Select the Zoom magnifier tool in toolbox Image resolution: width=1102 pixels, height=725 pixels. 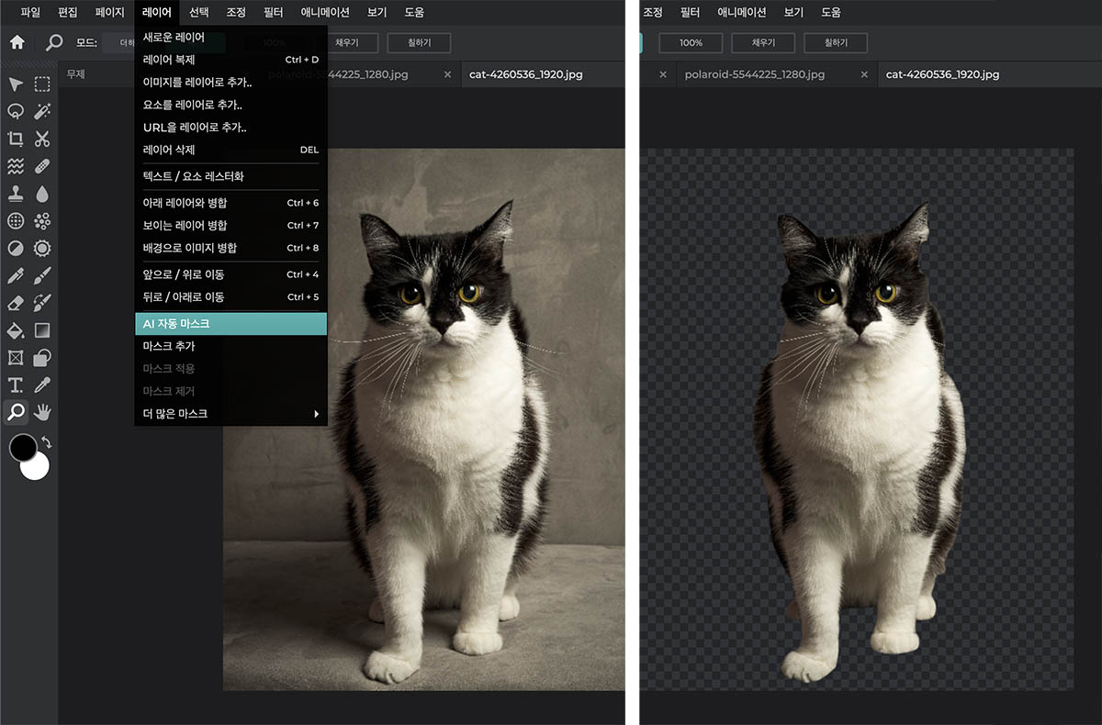pos(16,412)
